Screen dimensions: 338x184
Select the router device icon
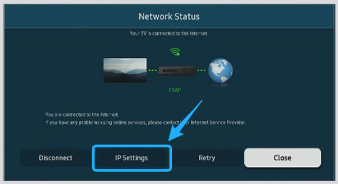tap(177, 70)
